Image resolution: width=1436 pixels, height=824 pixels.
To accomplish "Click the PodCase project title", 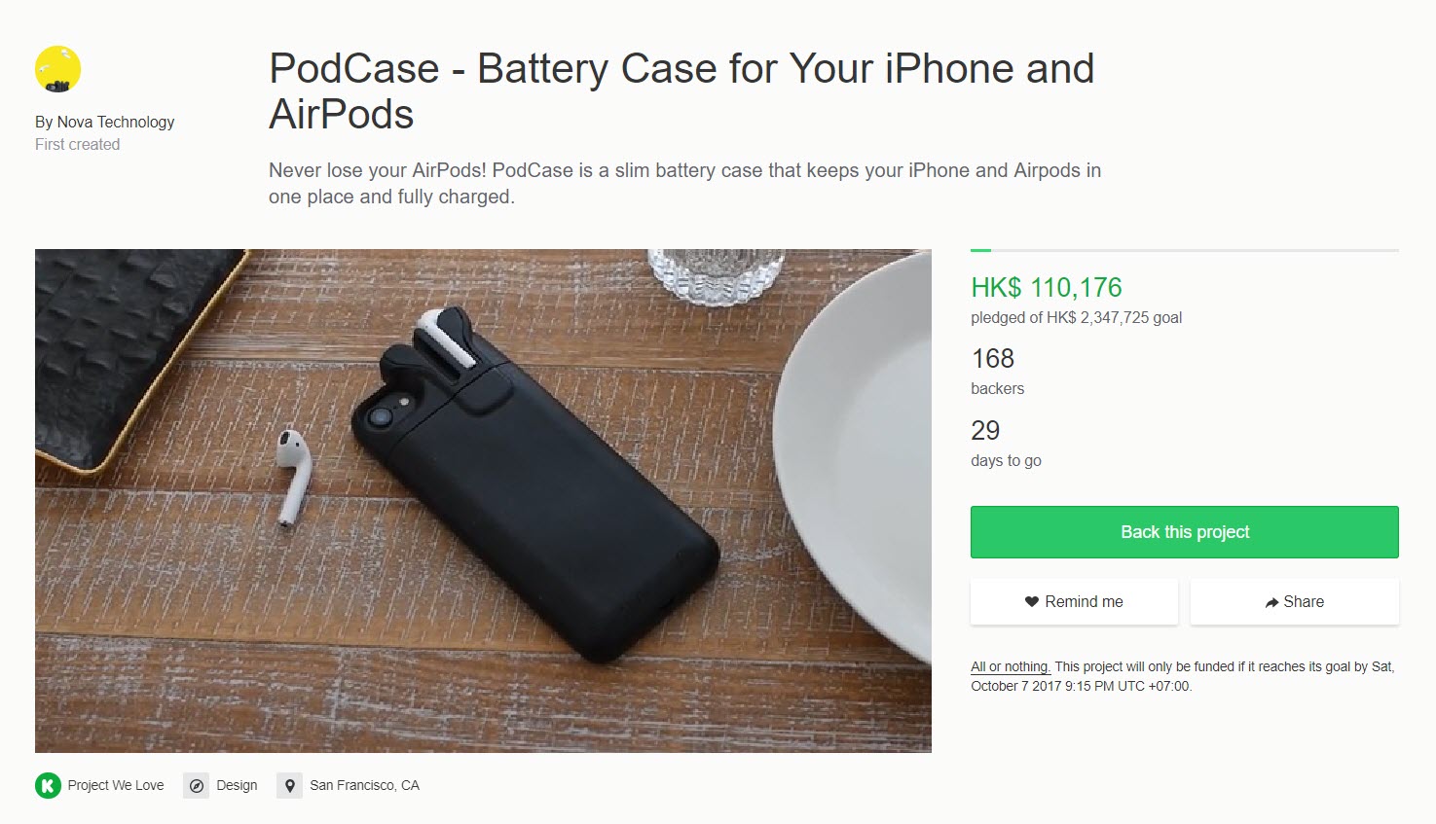I will tap(681, 90).
